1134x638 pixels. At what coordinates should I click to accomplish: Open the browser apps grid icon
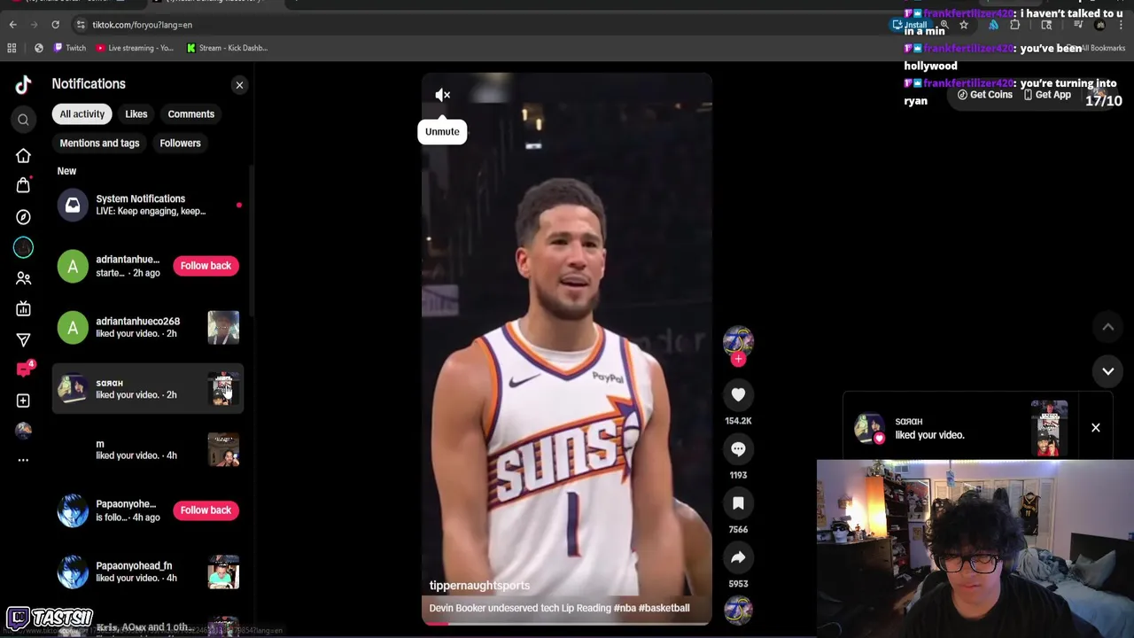13,48
